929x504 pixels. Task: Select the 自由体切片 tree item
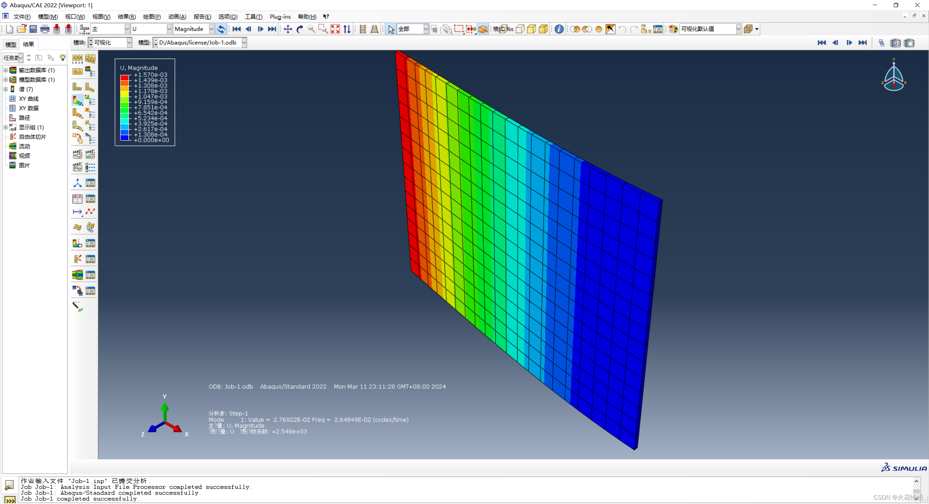pos(33,137)
